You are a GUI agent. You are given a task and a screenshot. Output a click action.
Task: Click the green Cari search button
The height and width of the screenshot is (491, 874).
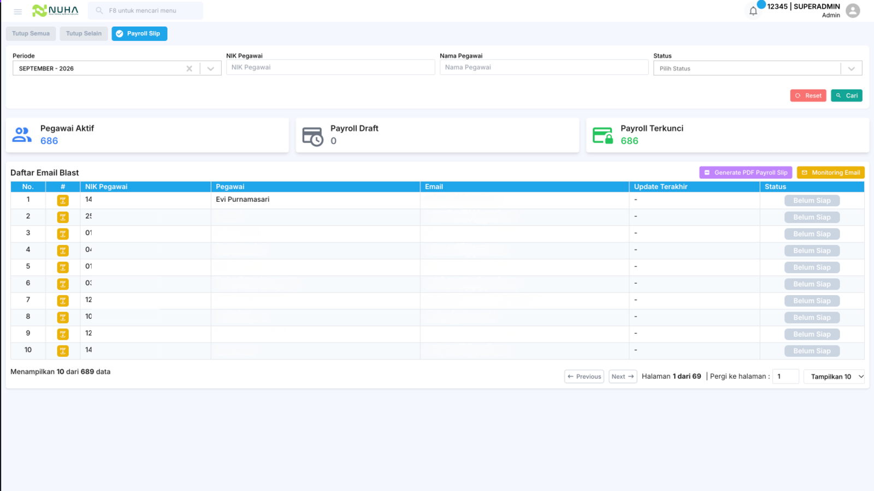847,95
